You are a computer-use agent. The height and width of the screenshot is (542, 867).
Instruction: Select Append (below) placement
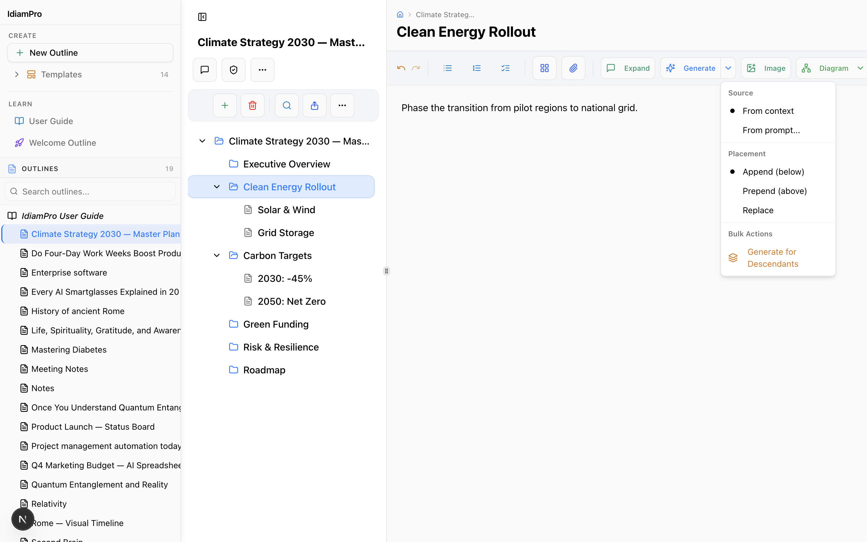[x=778, y=172]
